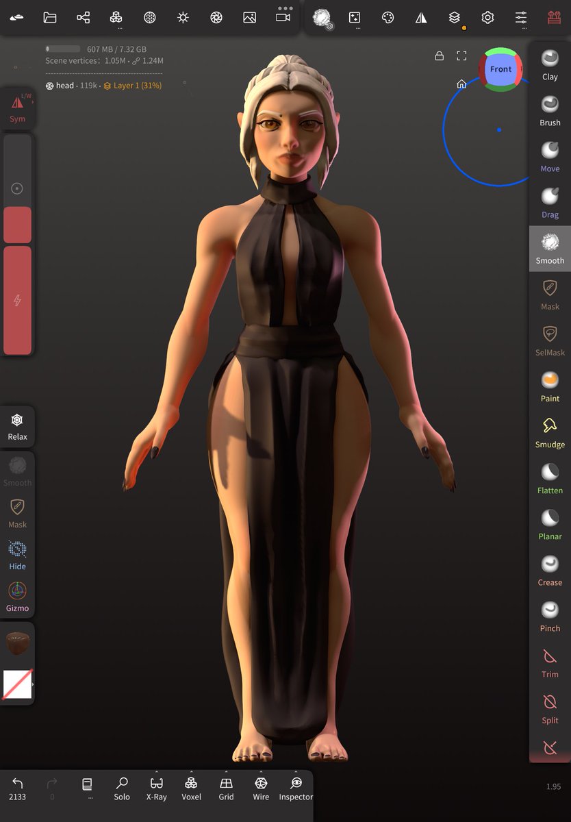Viewport: 571px width, 822px height.
Task: Activate the Hide shortcut
Action: [17, 555]
